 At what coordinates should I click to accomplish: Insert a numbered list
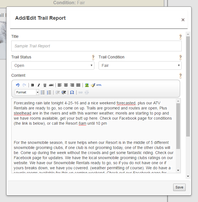(x=49, y=92)
